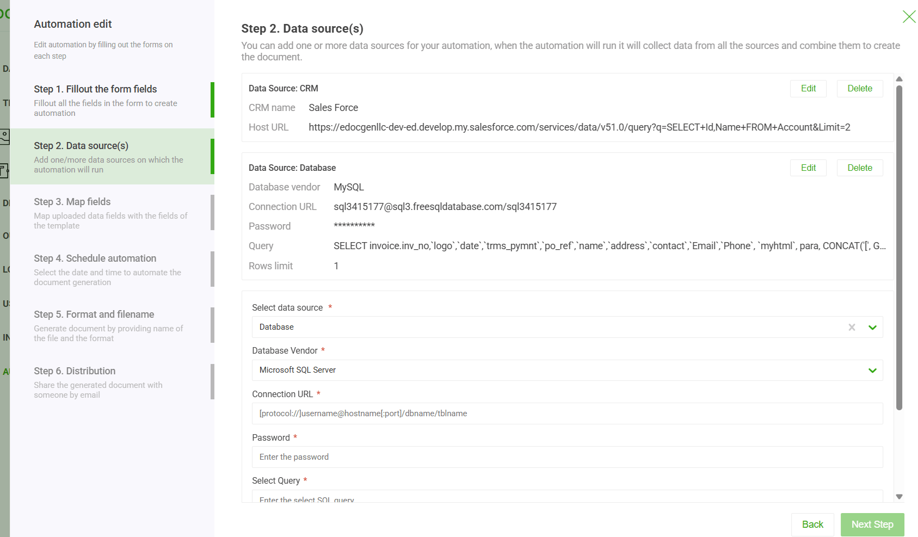Click the Connection URL input field
This screenshot has width=918, height=537.
567,413
